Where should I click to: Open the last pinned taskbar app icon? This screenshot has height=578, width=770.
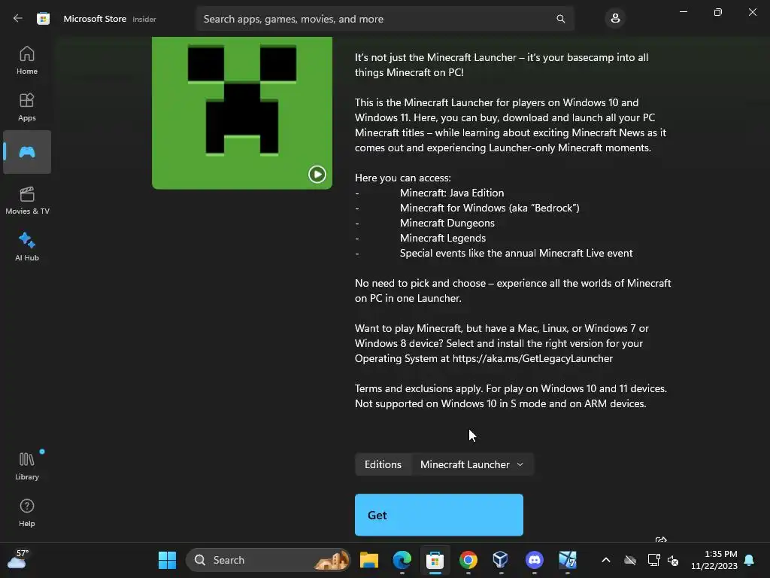[568, 560]
